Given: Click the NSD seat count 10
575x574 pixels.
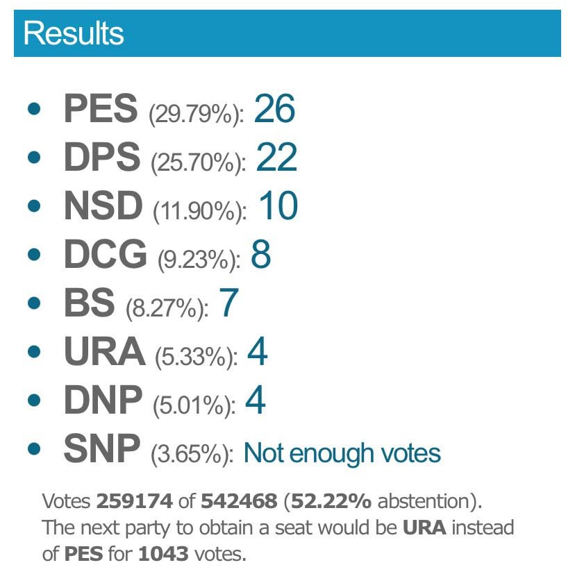Looking at the screenshot, I should [x=278, y=206].
